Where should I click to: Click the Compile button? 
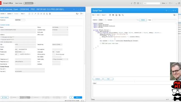tap(98, 79)
